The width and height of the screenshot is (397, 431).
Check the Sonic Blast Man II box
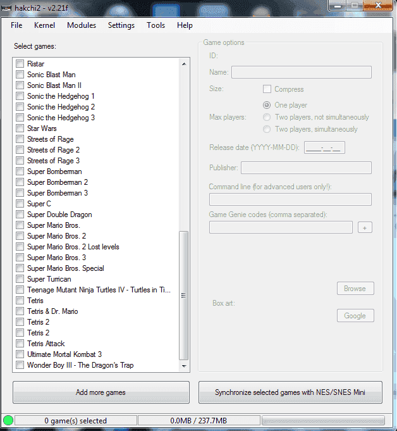click(20, 85)
